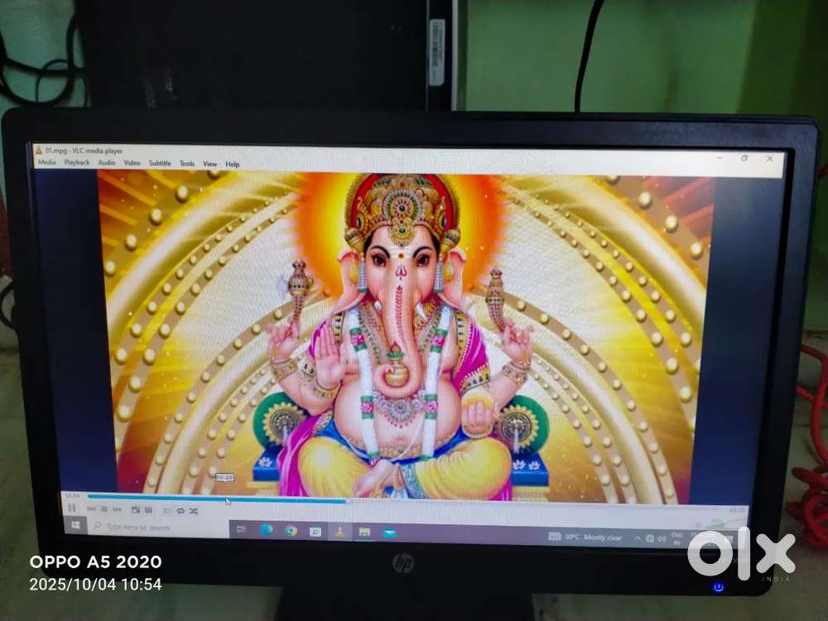The height and width of the screenshot is (621, 828).
Task: Open the Media menu
Action: 47,162
